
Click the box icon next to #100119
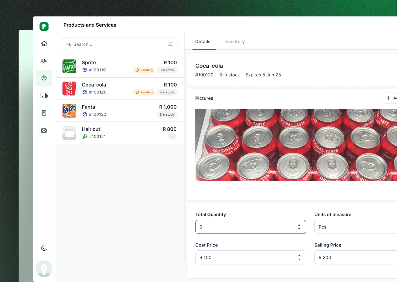[85, 70]
